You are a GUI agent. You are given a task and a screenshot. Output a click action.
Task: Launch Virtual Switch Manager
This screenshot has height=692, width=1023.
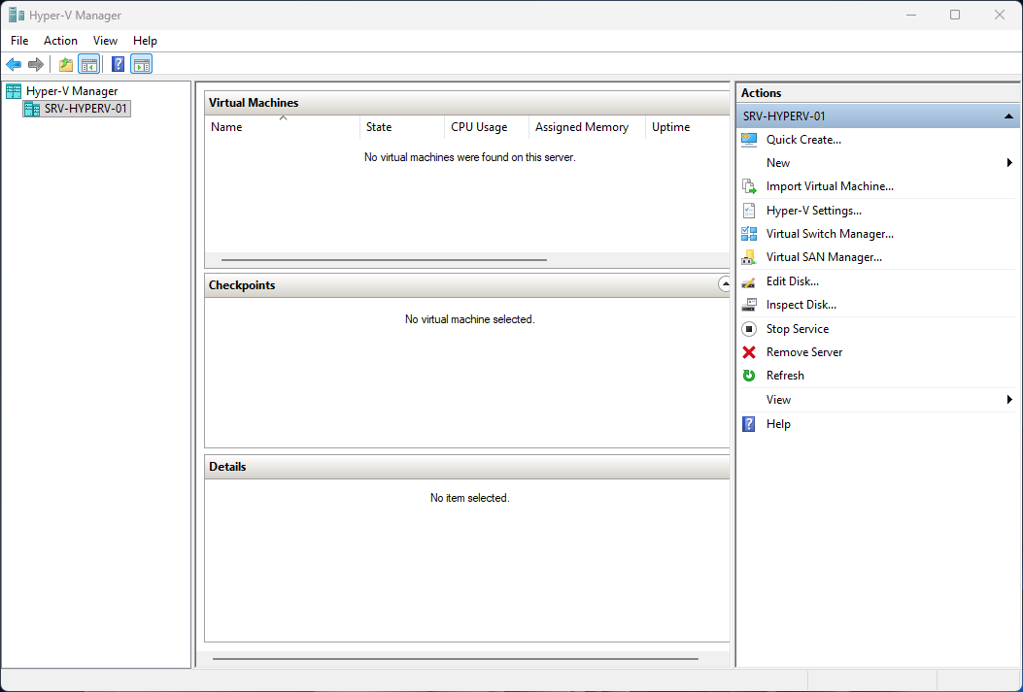830,233
